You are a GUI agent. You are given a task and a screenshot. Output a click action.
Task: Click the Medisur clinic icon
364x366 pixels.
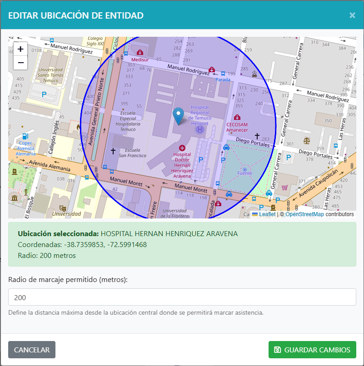pyautogui.click(x=140, y=53)
